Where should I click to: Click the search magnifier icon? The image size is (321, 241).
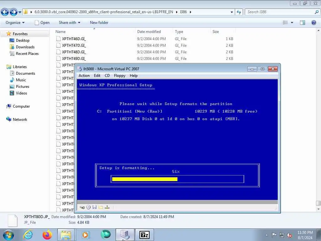pyautogui.click(x=317, y=12)
